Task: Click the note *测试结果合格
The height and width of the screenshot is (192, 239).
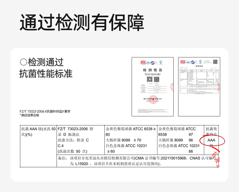Action: [29, 115]
